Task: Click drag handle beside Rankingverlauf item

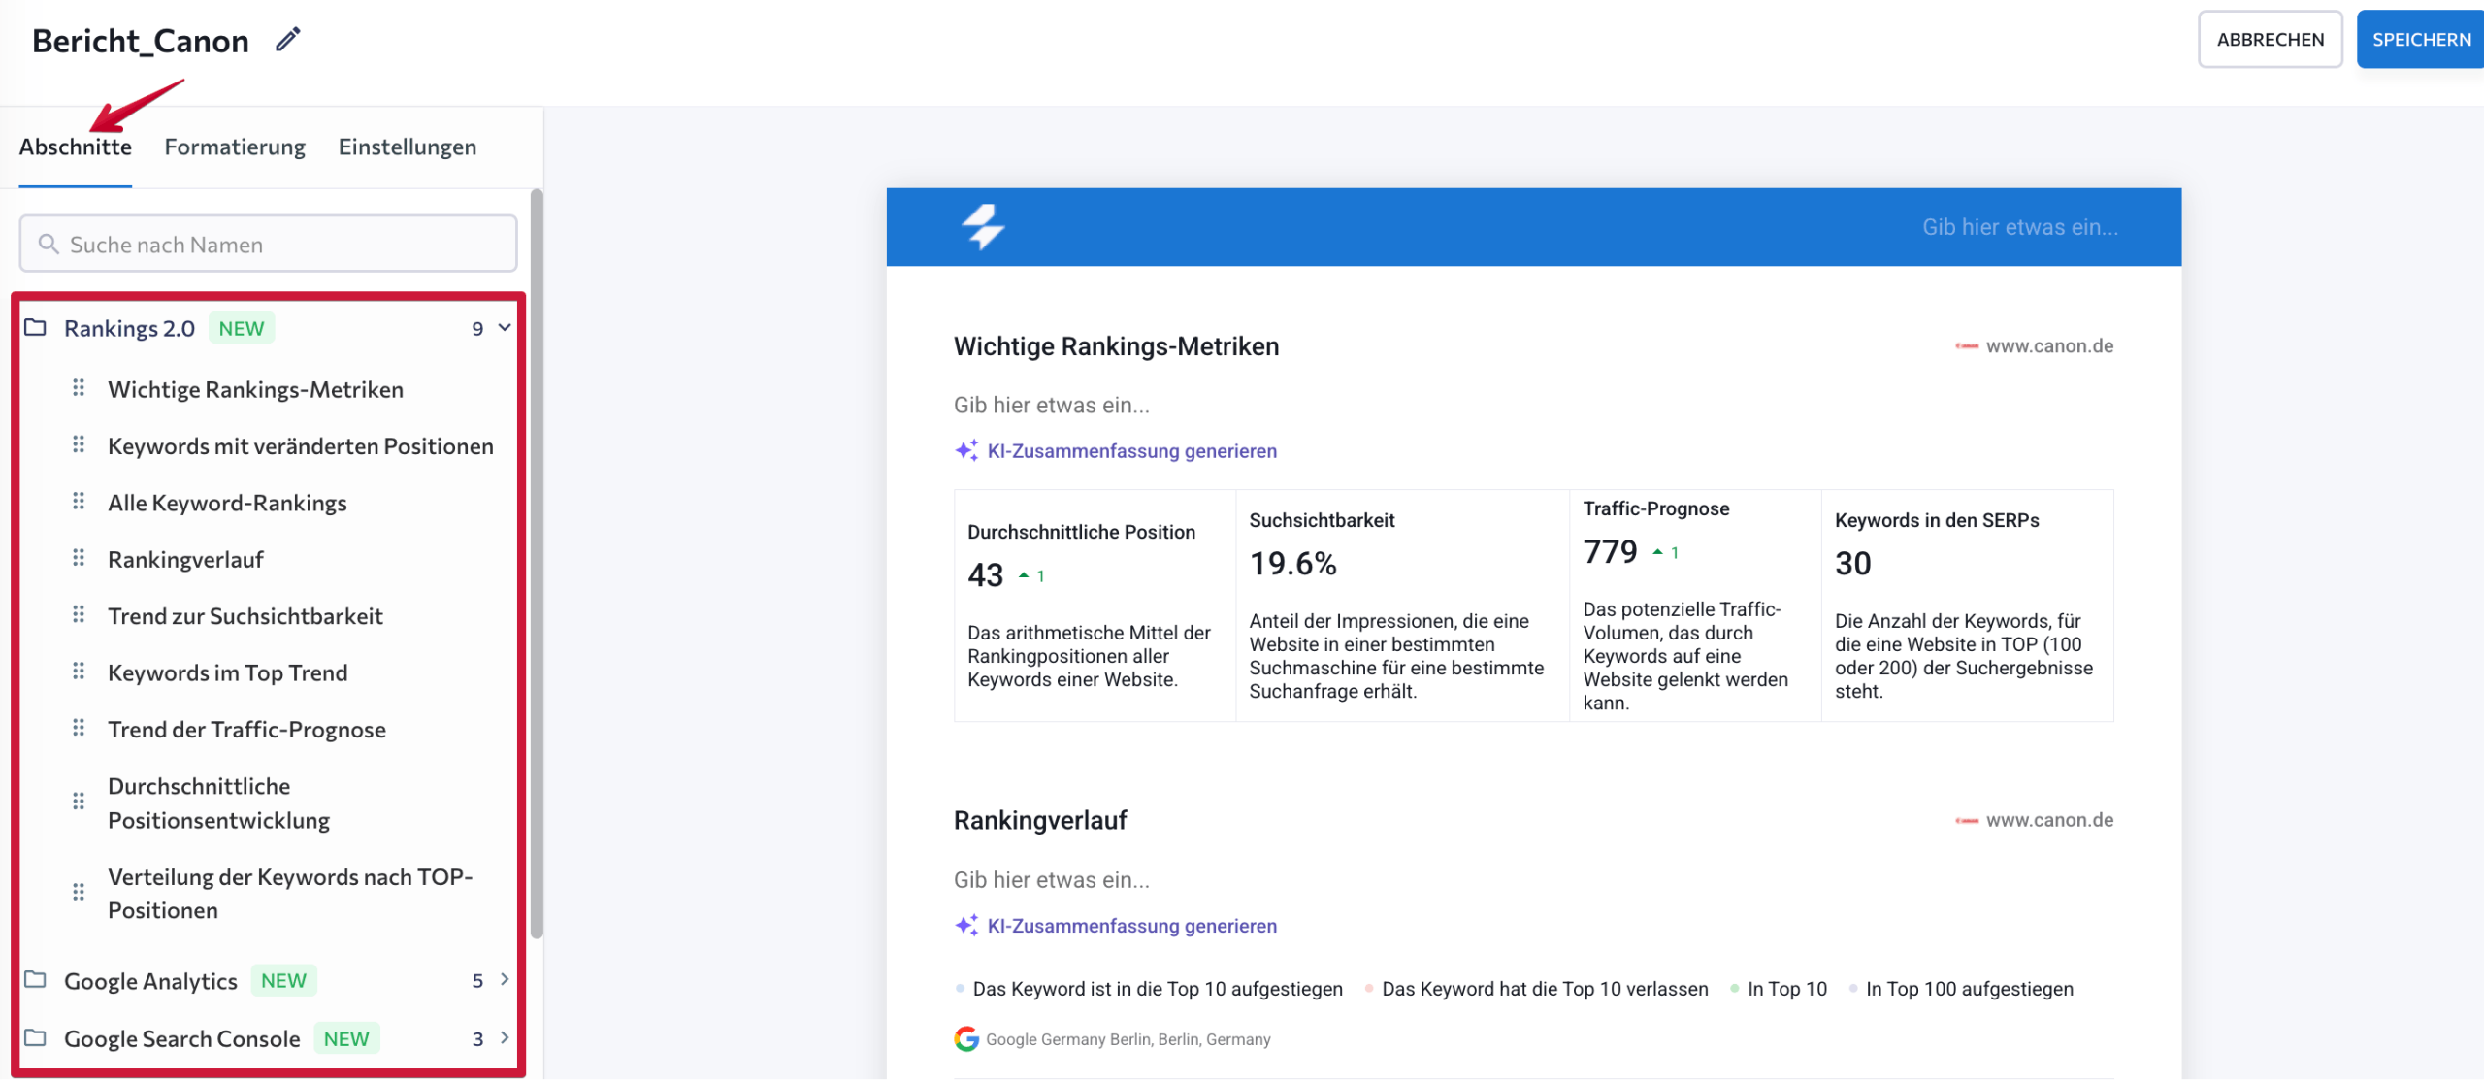Action: point(79,558)
